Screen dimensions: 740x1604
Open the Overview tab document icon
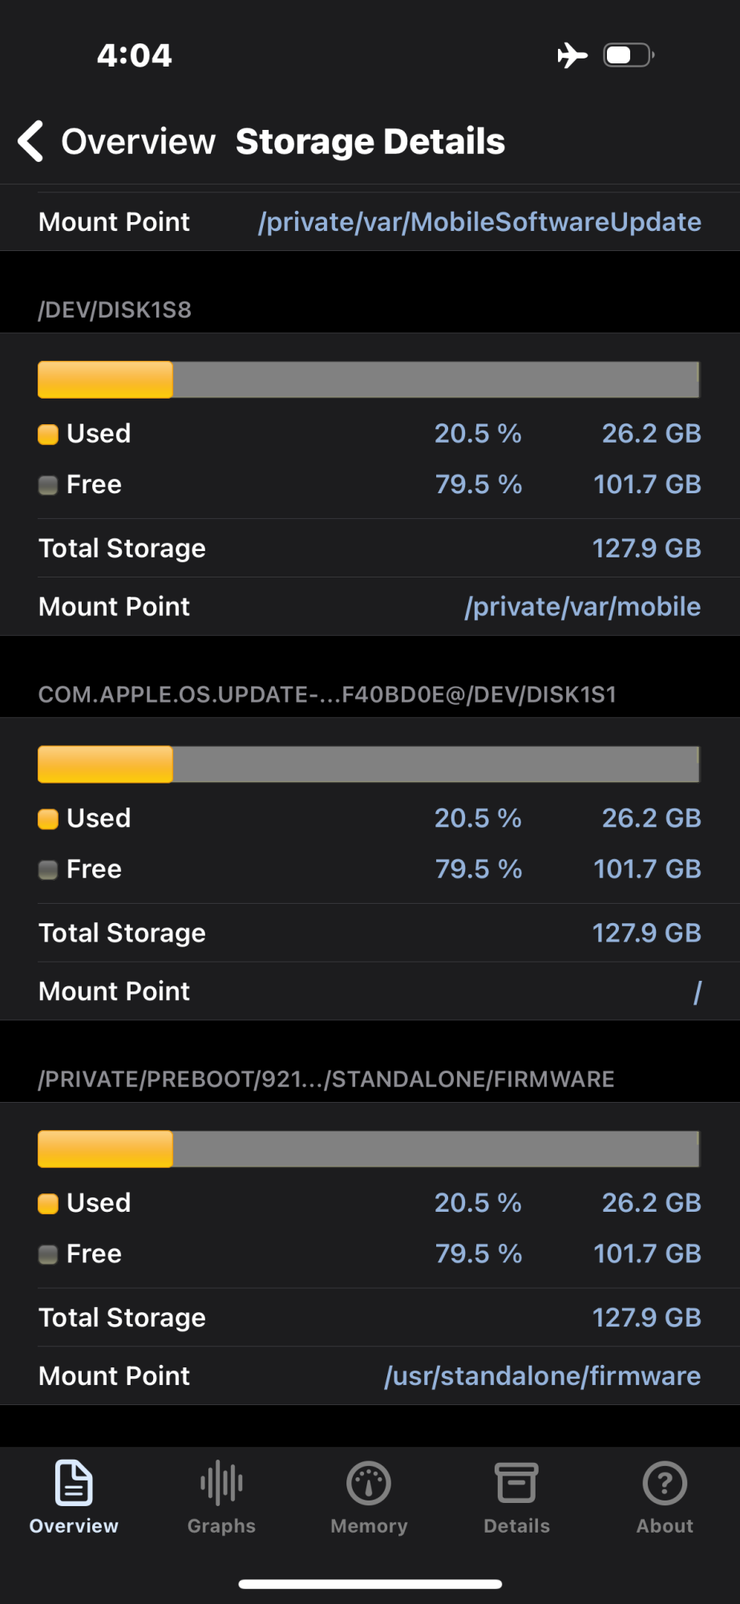coord(74,1483)
